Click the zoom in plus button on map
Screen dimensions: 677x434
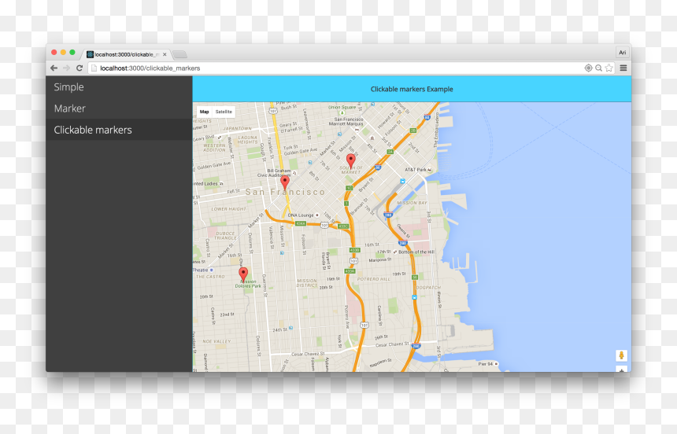(x=621, y=370)
